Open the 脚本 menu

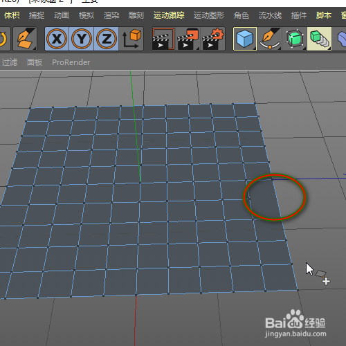coord(324,15)
